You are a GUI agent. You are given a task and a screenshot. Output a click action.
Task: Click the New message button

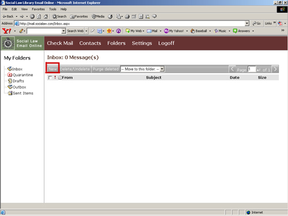(x=52, y=69)
